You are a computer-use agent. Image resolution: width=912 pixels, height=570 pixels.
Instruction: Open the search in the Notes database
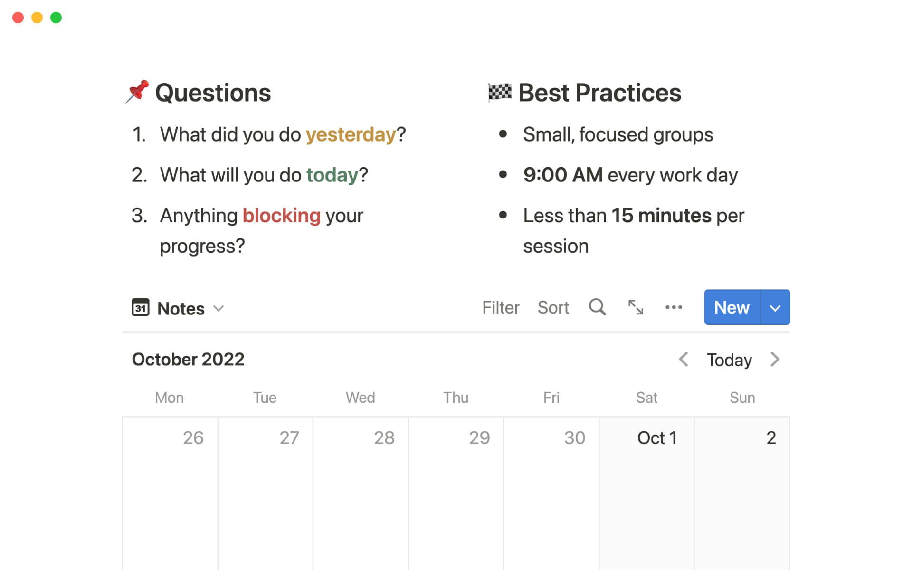[x=597, y=308]
